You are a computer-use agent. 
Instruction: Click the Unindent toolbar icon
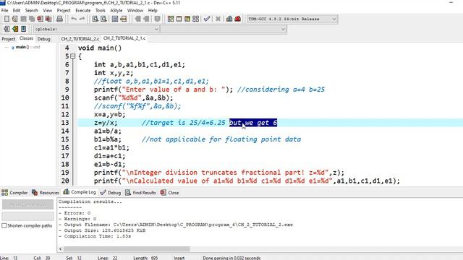pyautogui.click(x=146, y=19)
